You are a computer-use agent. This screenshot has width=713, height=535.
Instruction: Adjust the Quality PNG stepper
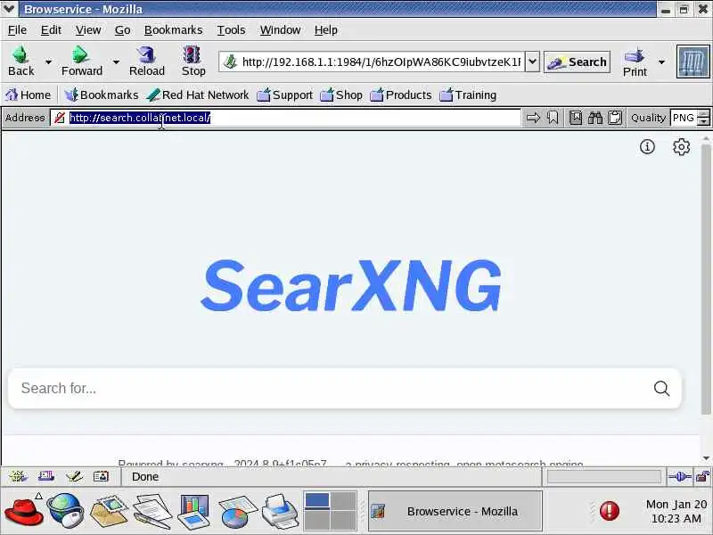(703, 118)
